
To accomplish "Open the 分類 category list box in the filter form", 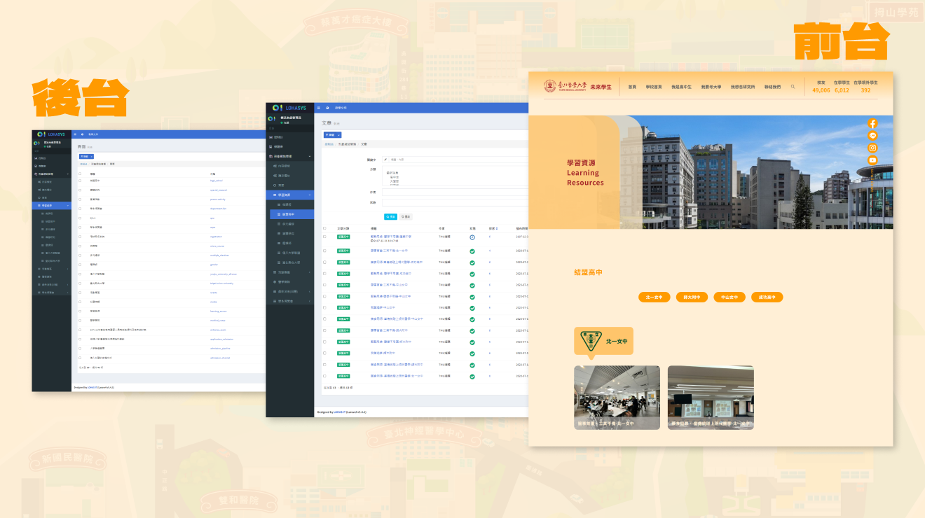I will tap(456, 176).
